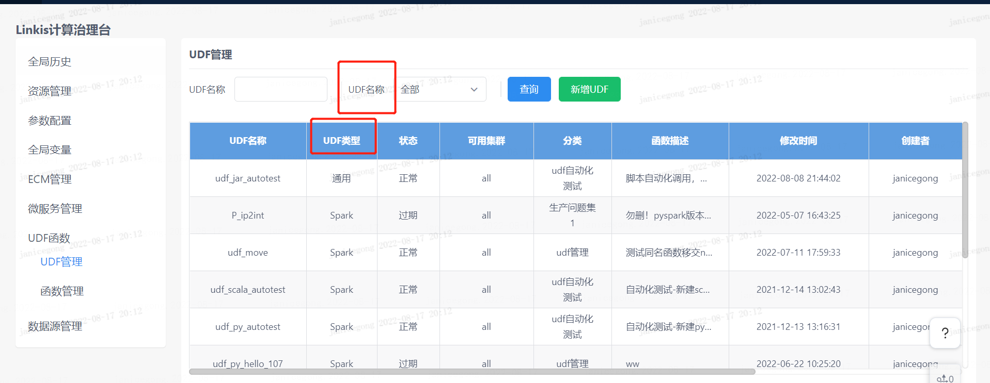Image resolution: width=990 pixels, height=383 pixels.
Task: Click the table's vertical scrollbar
Action: coord(965,190)
